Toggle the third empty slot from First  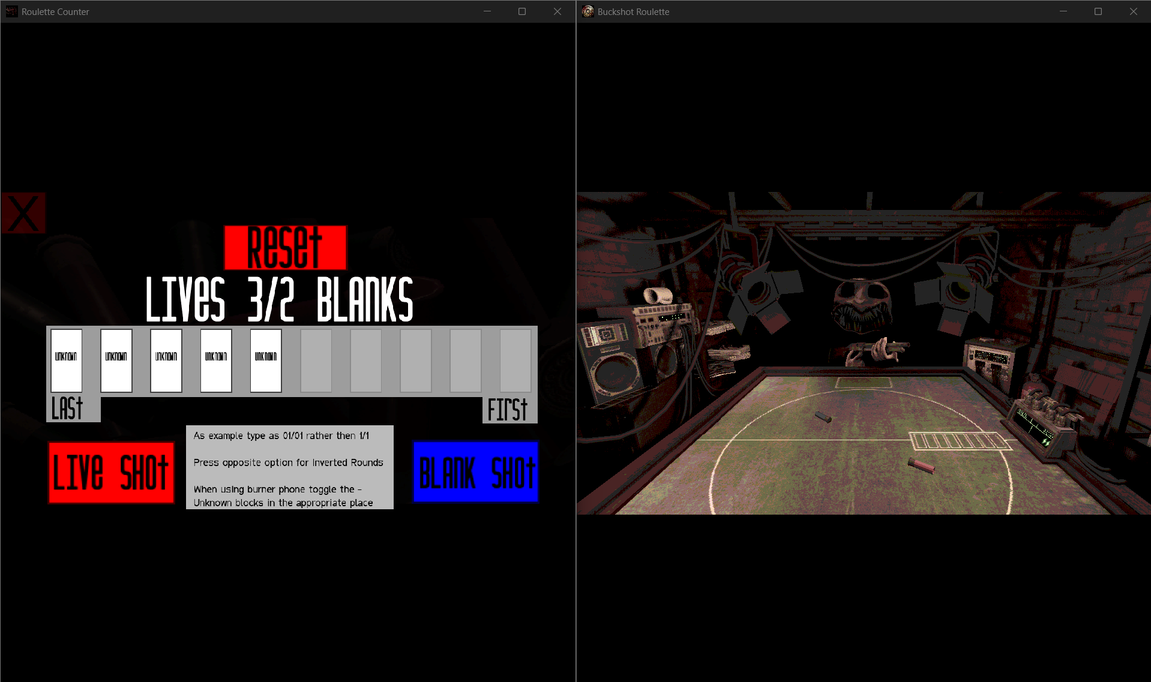click(416, 360)
